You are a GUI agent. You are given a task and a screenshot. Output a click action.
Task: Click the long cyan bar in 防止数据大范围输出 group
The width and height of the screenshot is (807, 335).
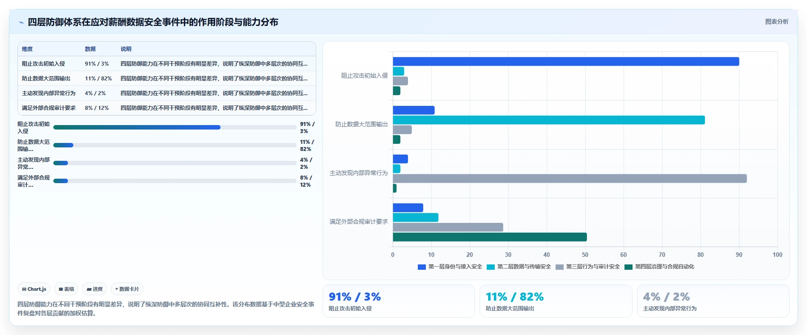pyautogui.click(x=549, y=120)
